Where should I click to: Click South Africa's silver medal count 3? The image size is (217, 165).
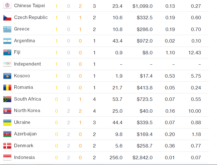[x=69, y=99]
